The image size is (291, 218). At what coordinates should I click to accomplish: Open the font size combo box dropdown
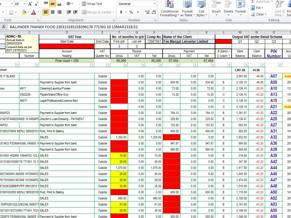tap(24, 4)
